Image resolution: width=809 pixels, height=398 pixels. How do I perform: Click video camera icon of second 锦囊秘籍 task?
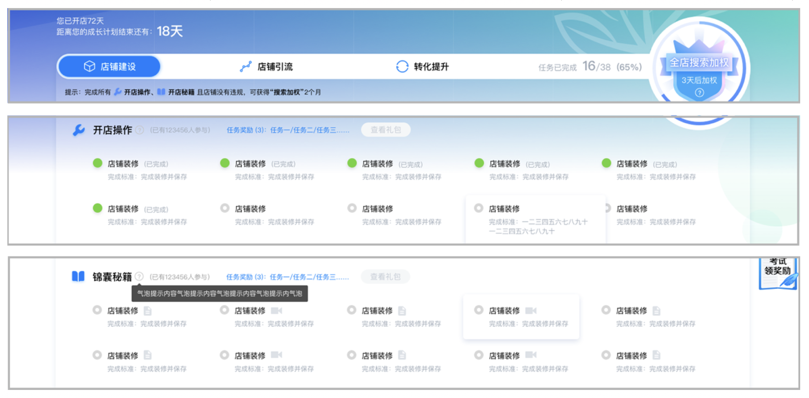click(276, 311)
